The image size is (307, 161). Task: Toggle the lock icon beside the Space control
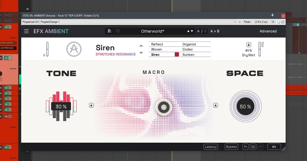(216, 105)
